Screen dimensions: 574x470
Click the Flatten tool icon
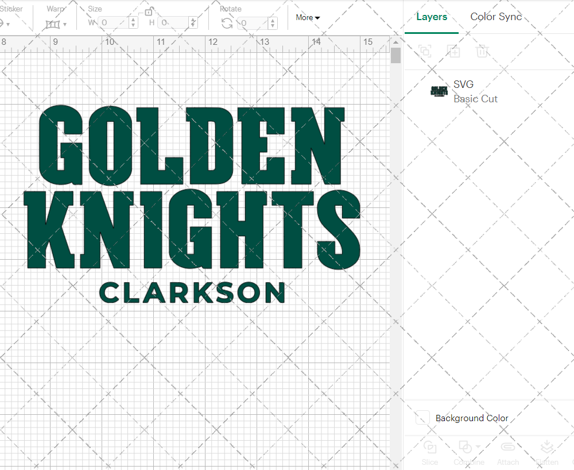(x=546, y=449)
